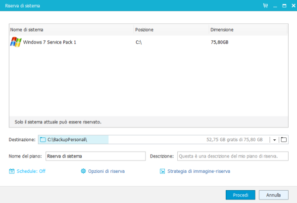
Task: Click the Annulla button
Action: coord(274,195)
